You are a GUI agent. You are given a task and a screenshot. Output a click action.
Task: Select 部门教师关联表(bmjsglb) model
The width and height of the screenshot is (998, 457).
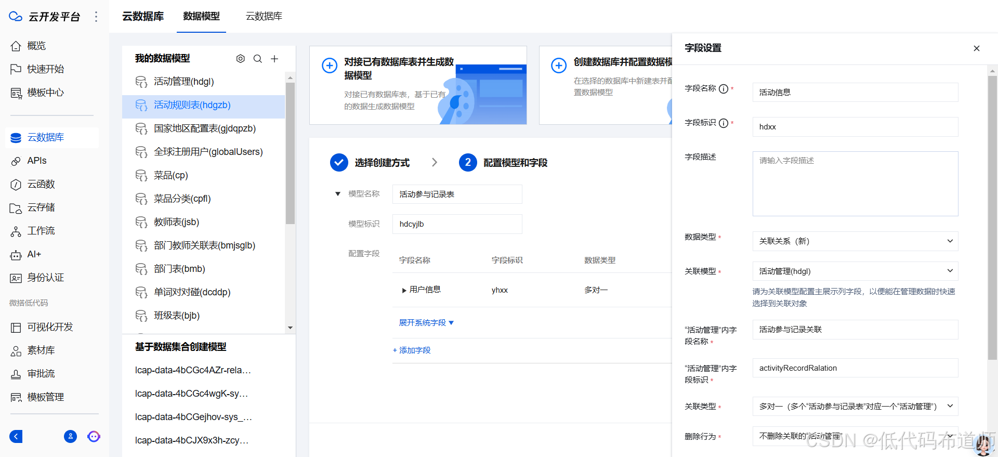(x=203, y=245)
